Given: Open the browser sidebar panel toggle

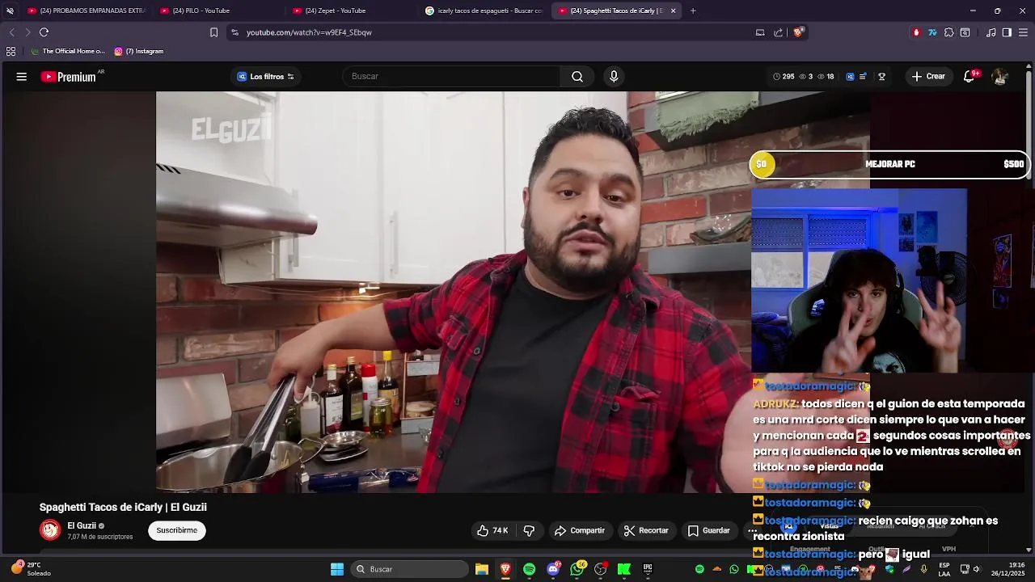Looking at the screenshot, I should tap(1007, 32).
